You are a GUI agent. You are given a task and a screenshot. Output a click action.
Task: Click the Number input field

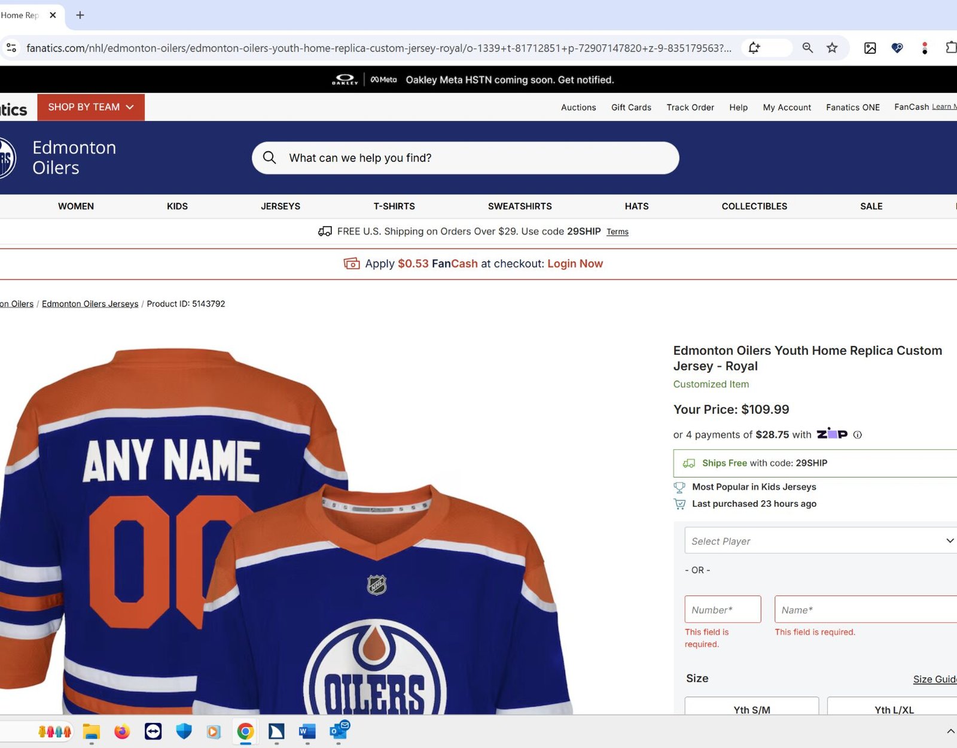[723, 609]
